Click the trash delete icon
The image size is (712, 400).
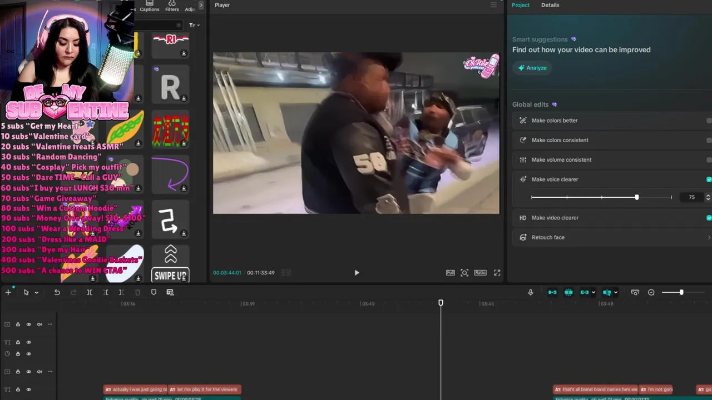[137, 292]
